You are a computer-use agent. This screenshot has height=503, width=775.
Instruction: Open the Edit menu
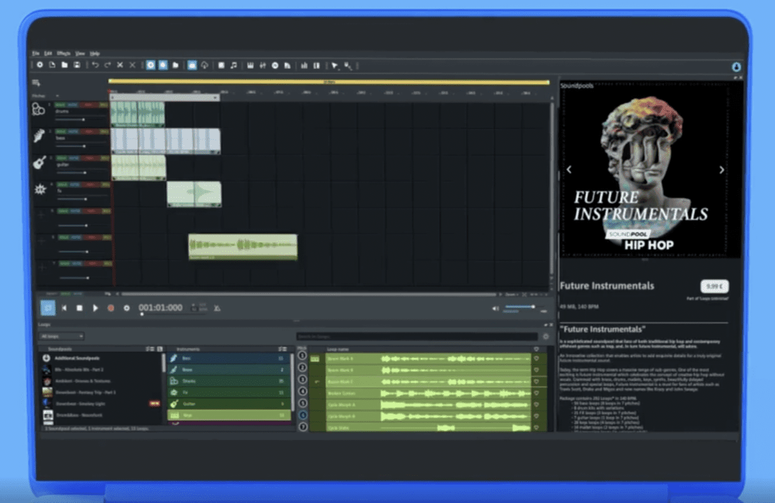tap(48, 53)
